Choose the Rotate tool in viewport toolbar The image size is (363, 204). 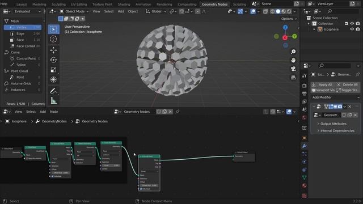tap(53, 60)
